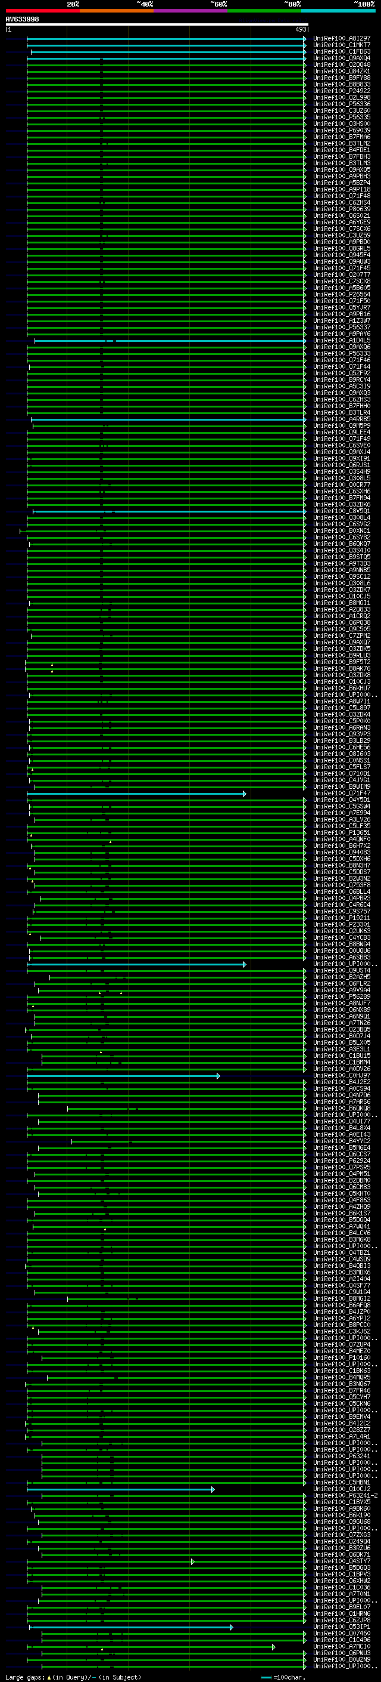Select the UniRef100_B9FY88 label
The image size is (381, 1682).
[x=341, y=78]
